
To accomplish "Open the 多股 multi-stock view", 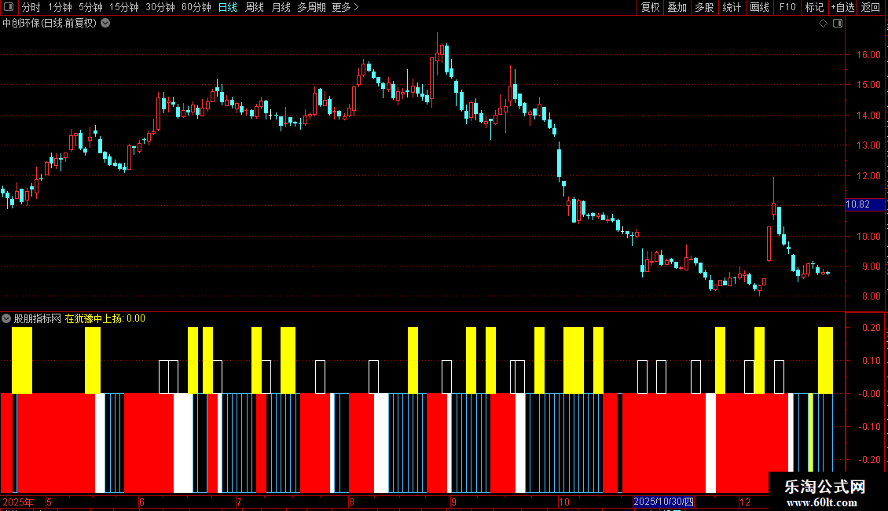I will tap(704, 7).
